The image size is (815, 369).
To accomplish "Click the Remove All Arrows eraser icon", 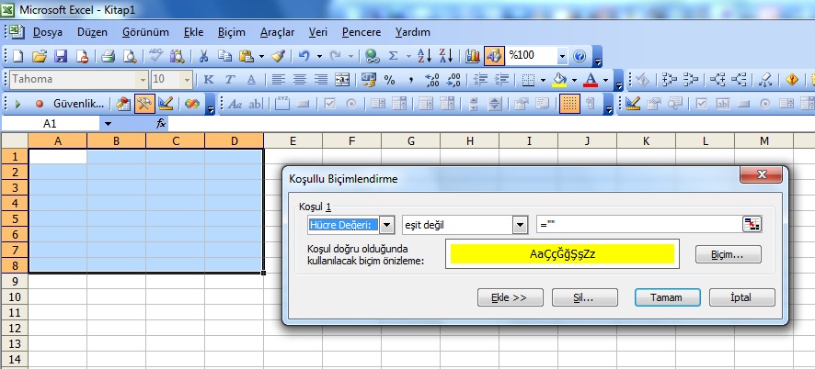I will click(765, 80).
